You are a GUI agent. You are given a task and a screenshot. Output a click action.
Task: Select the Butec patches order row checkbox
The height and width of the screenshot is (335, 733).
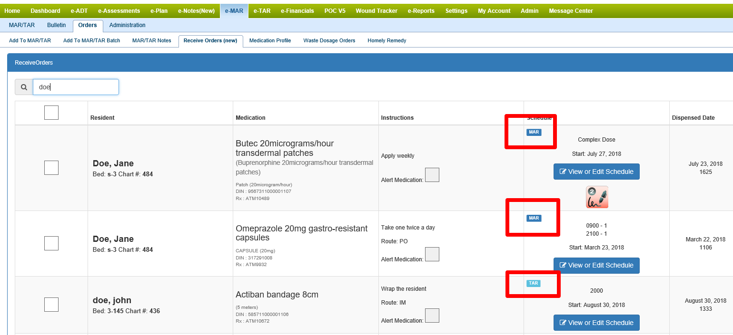point(51,168)
